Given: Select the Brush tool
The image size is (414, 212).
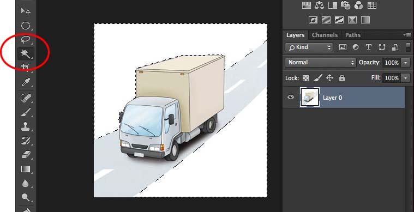Looking at the screenshot, I should tap(26, 112).
